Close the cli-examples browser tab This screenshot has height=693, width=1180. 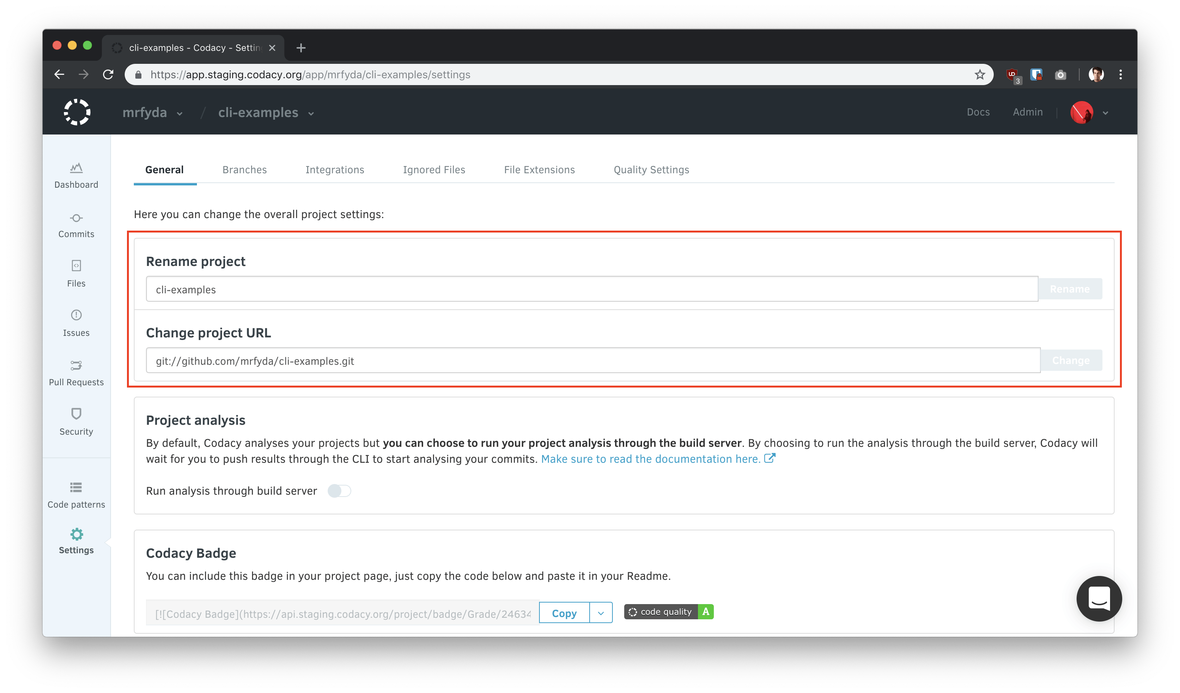coord(272,48)
